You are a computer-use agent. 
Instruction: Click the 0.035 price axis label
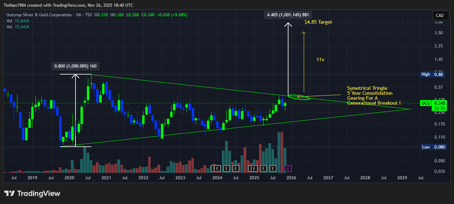(x=439, y=171)
